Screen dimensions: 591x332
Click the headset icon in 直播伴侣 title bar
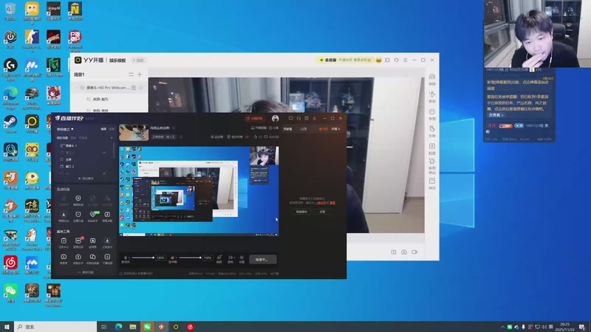coord(298,118)
